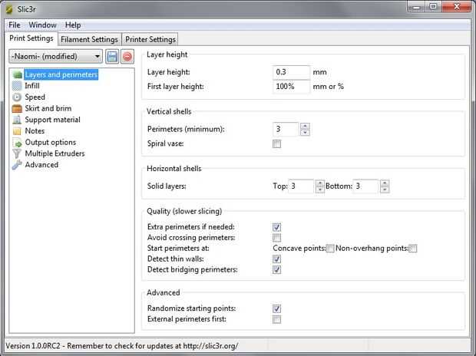The height and width of the screenshot is (356, 476).
Task: Click the Slic3r title bar app icon
Action: pos(9,9)
